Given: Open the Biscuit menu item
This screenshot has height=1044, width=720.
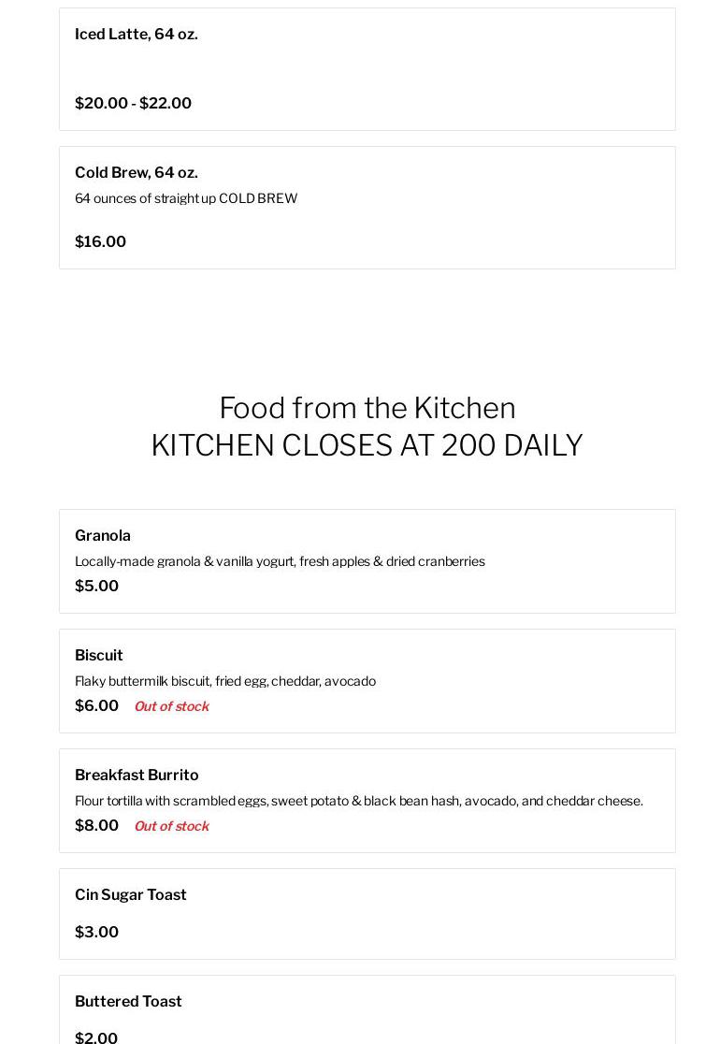Looking at the screenshot, I should click(99, 656).
